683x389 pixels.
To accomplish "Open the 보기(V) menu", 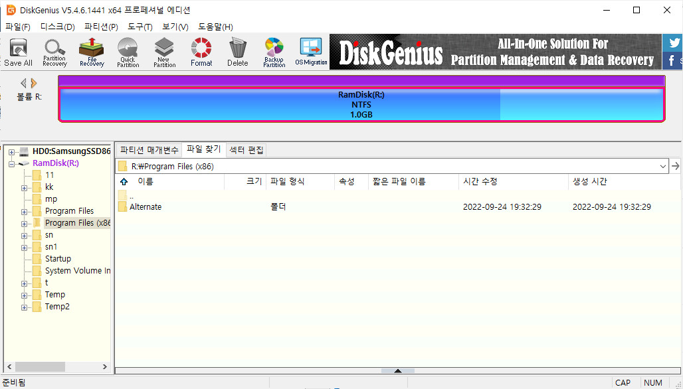I will pos(175,27).
